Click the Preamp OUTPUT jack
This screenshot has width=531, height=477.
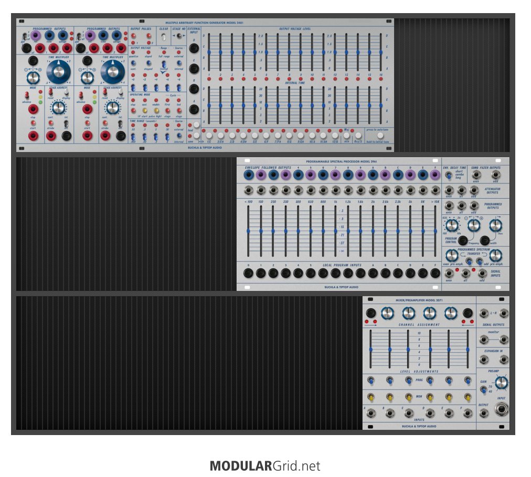click(x=484, y=413)
